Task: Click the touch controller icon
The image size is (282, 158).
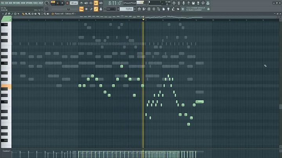Action: click(x=178, y=9)
